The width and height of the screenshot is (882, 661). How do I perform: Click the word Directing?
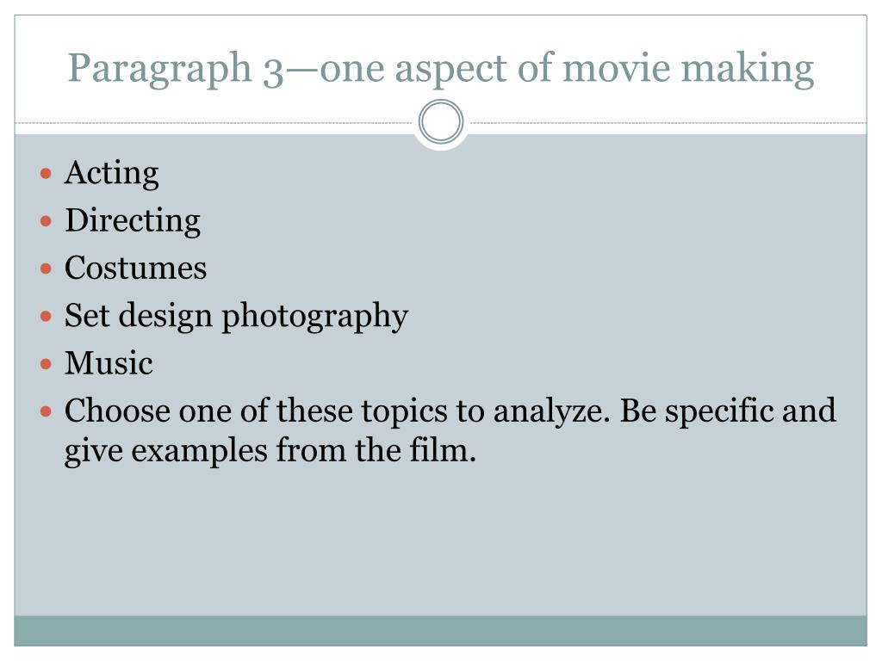pos(133,221)
